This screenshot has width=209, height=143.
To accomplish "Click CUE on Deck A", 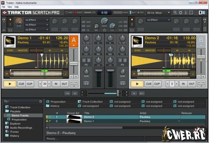I will point(22,84).
